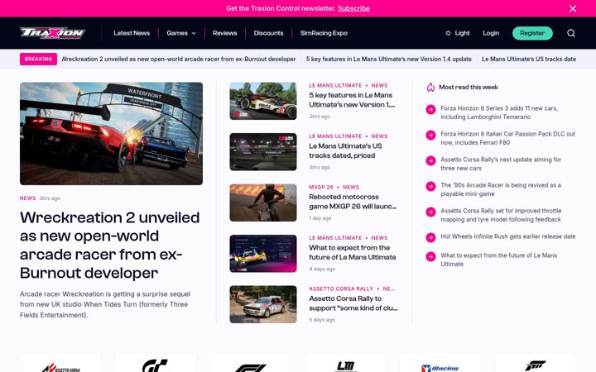This screenshot has height=372, width=596.
Task: Select the iRacing logo card
Action: (x=440, y=363)
